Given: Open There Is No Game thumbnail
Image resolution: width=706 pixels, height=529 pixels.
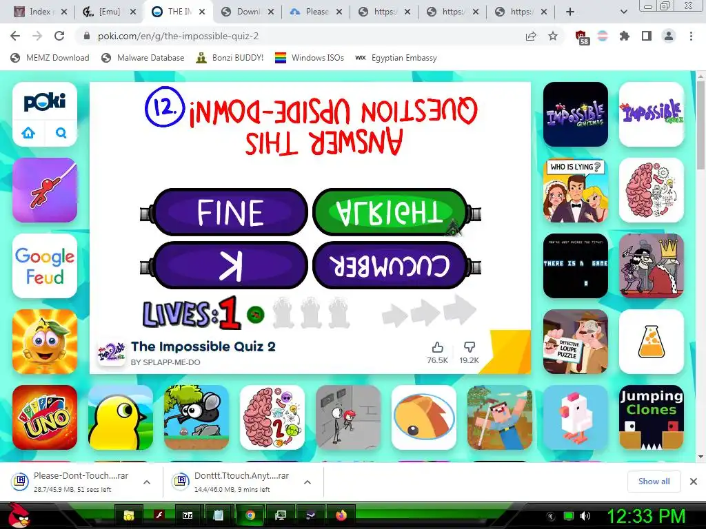Looking at the screenshot, I should point(576,266).
